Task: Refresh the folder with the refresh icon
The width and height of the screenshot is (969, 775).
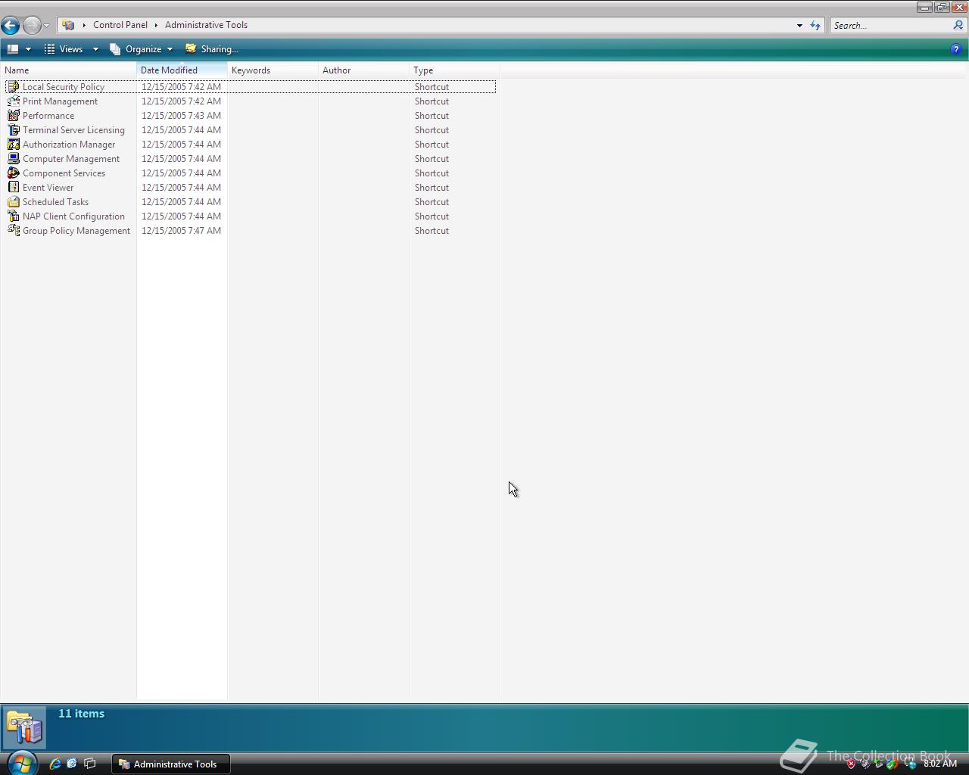Action: (815, 25)
